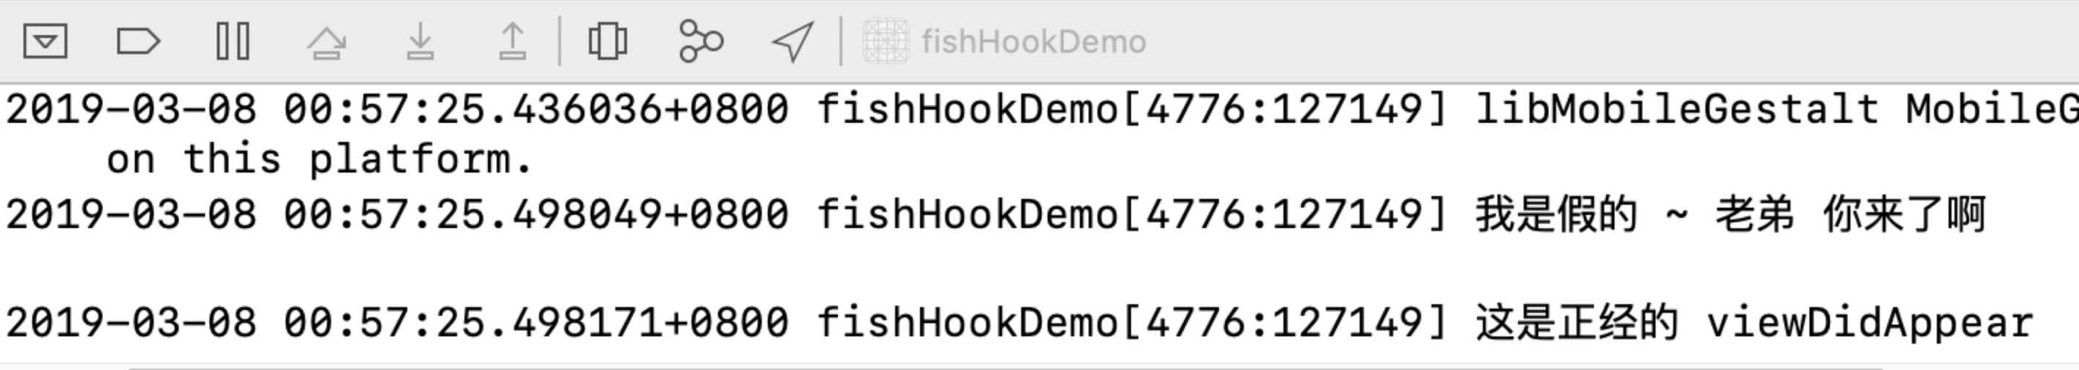Image resolution: width=2079 pixels, height=370 pixels.
Task: Toggle breakpoints activation icon
Action: (x=138, y=41)
